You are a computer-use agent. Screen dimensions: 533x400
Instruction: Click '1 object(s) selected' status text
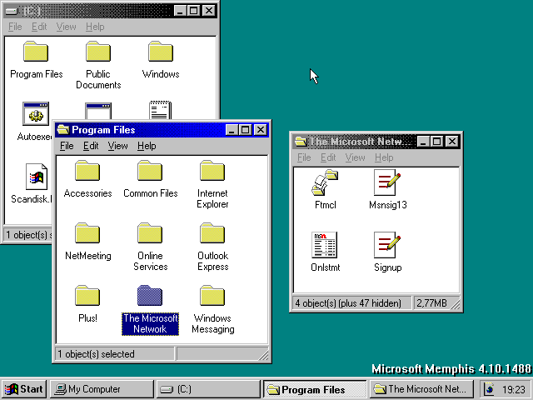pos(97,354)
